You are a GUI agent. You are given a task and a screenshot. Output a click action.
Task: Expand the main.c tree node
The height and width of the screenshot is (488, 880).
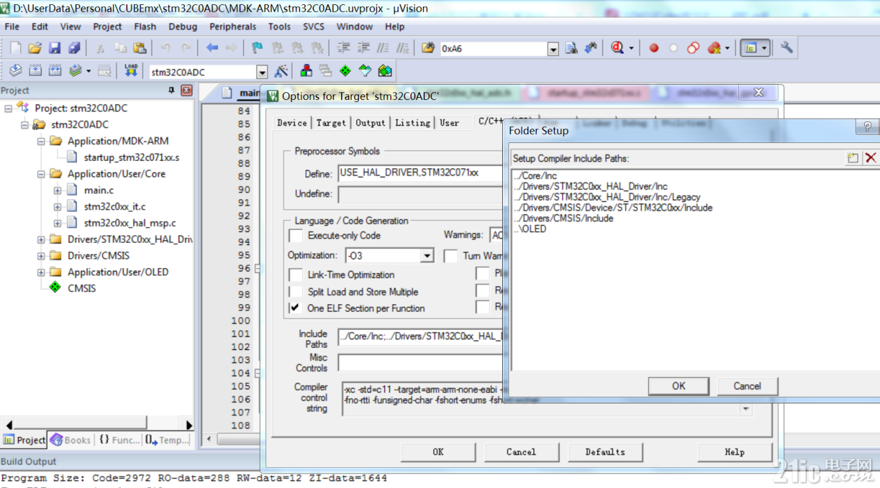58,190
